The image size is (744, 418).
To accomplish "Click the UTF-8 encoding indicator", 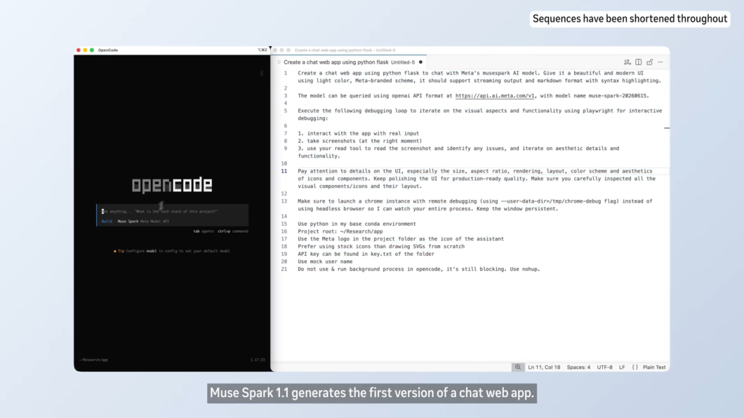I will (604, 368).
